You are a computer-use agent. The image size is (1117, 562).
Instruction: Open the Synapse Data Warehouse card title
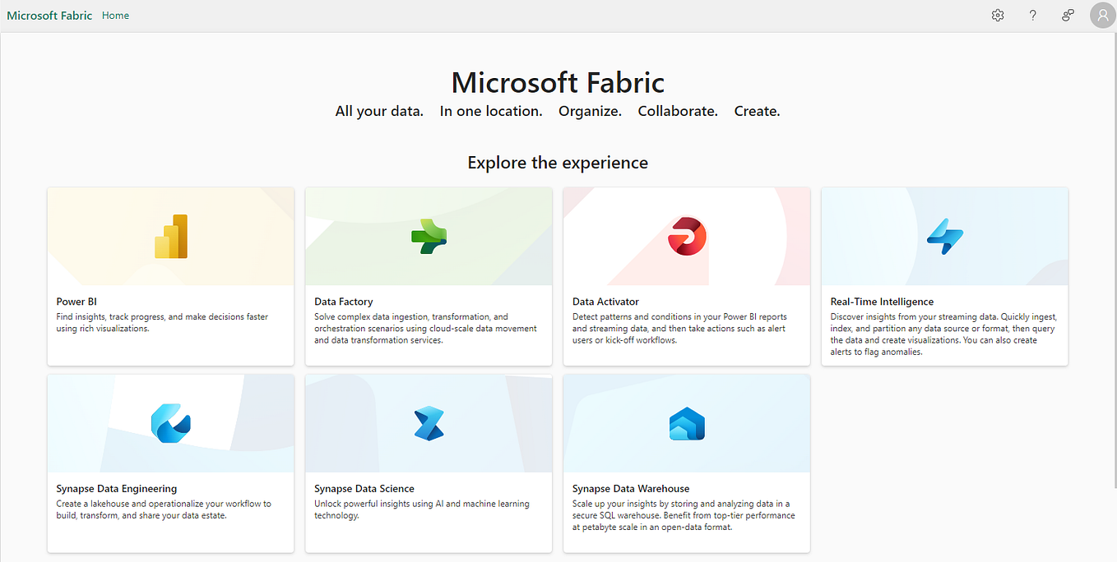[631, 489]
